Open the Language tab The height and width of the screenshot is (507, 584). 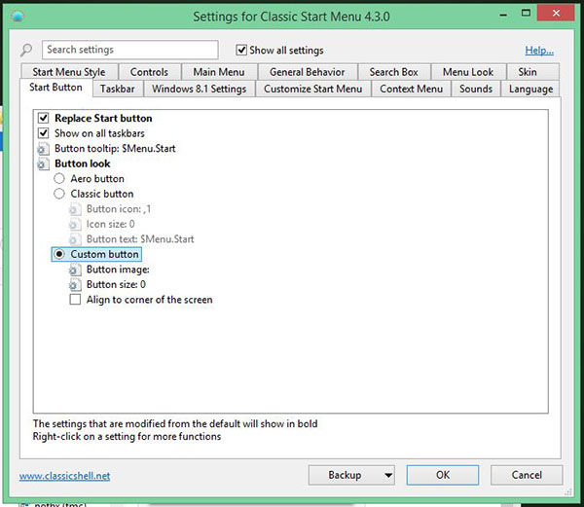click(x=531, y=90)
